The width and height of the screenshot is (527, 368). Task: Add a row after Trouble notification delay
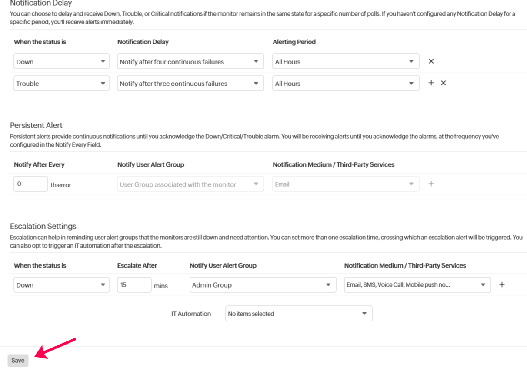pyautogui.click(x=431, y=83)
